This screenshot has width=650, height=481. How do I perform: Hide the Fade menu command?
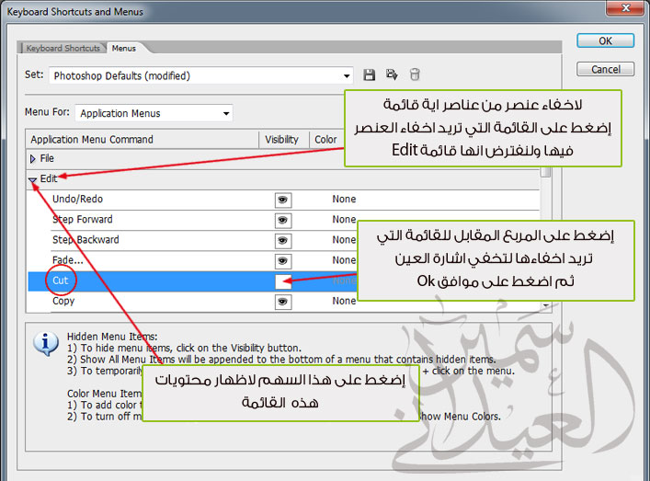click(283, 260)
